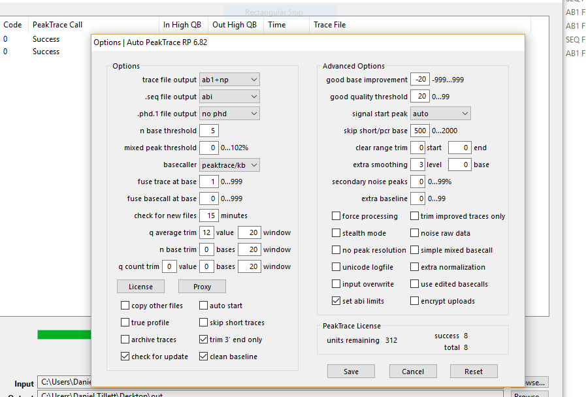This screenshot has height=397, width=586.
Task: Click the good base improvement field
Action: coord(420,80)
